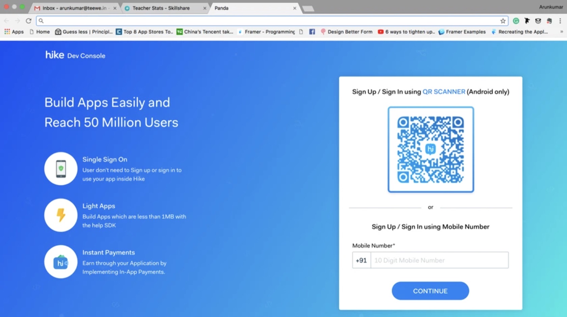Focus the 10 Digit Mobile Number field
Screen dimensions: 567x317
point(439,260)
